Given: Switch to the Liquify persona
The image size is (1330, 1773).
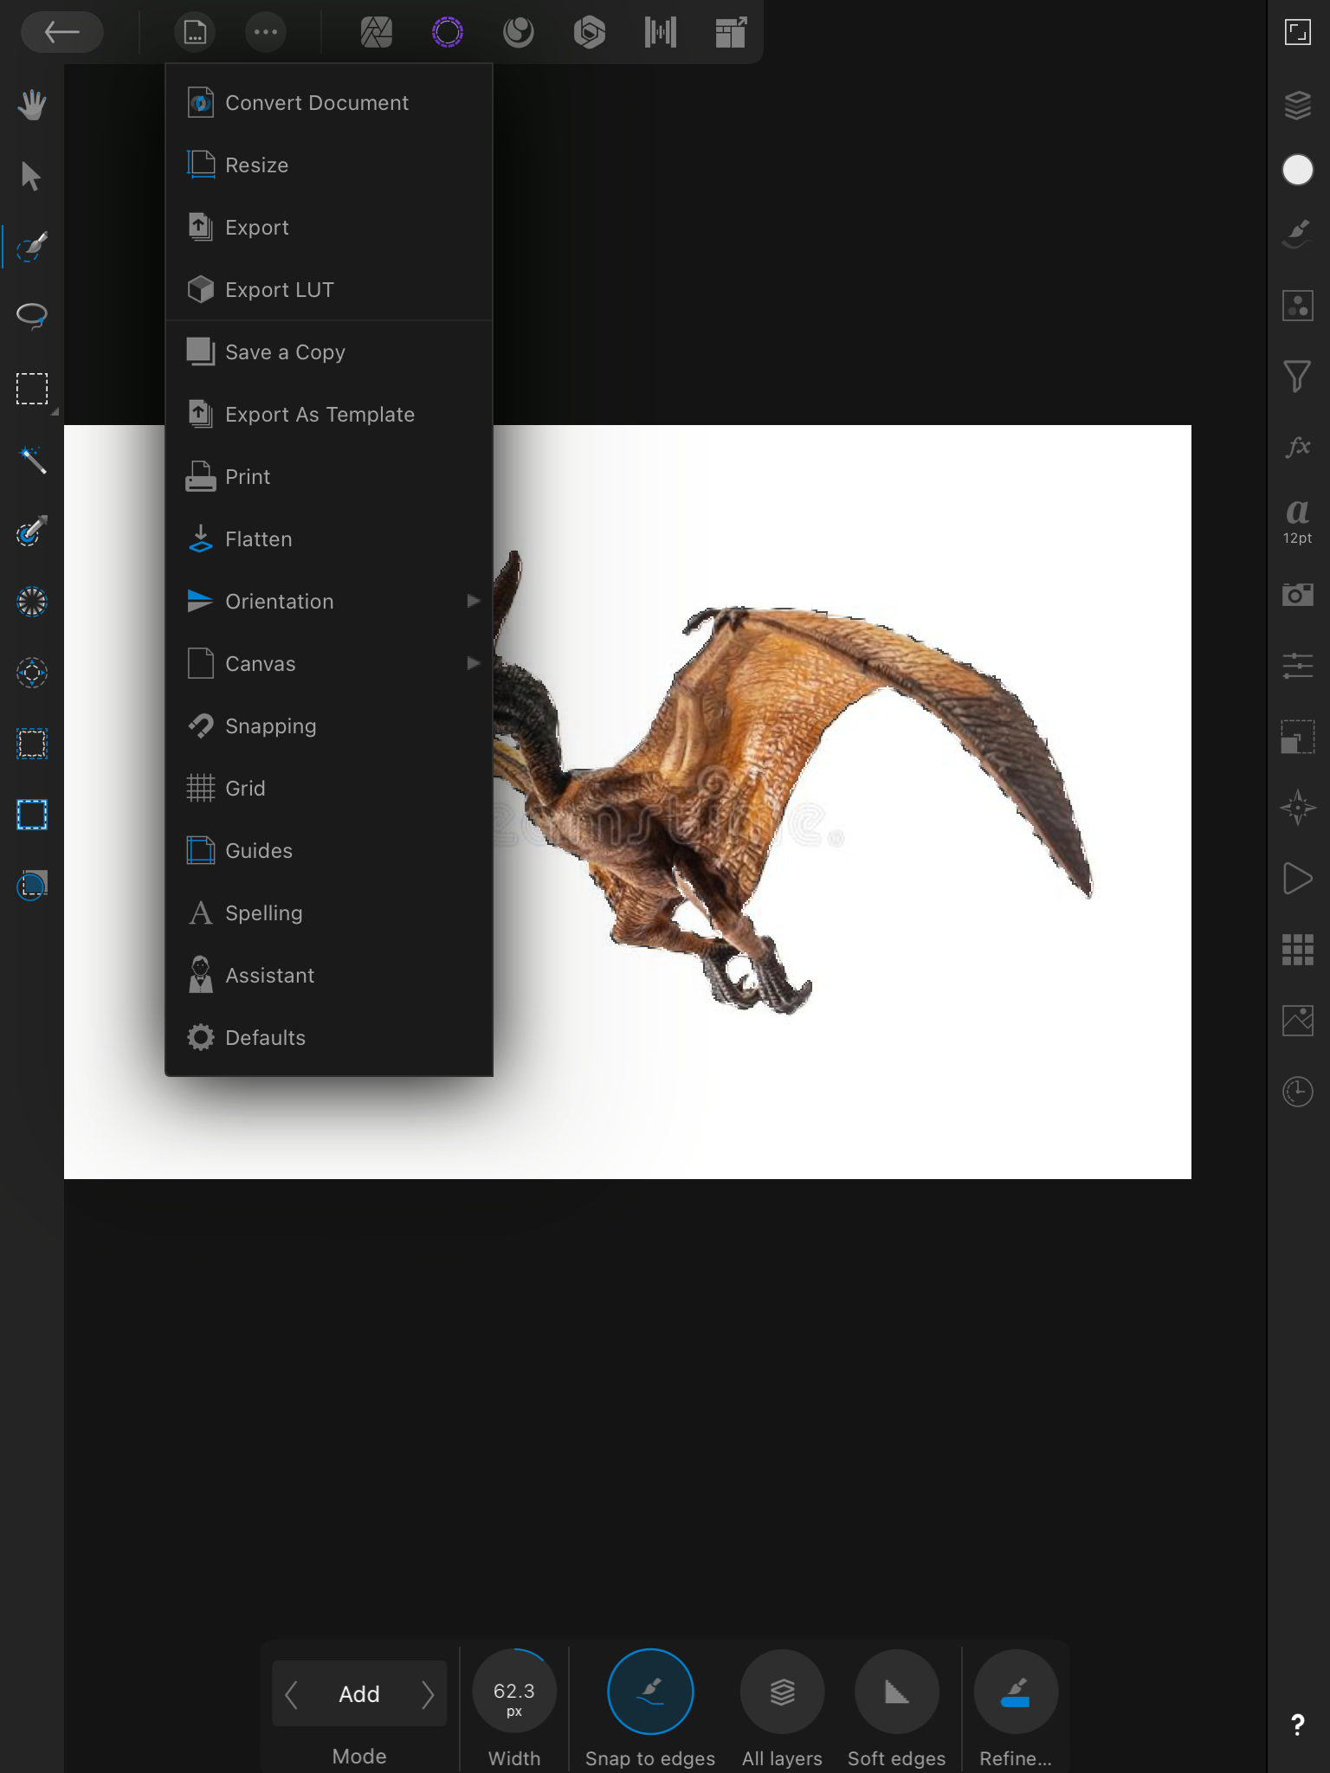Looking at the screenshot, I should coord(519,33).
